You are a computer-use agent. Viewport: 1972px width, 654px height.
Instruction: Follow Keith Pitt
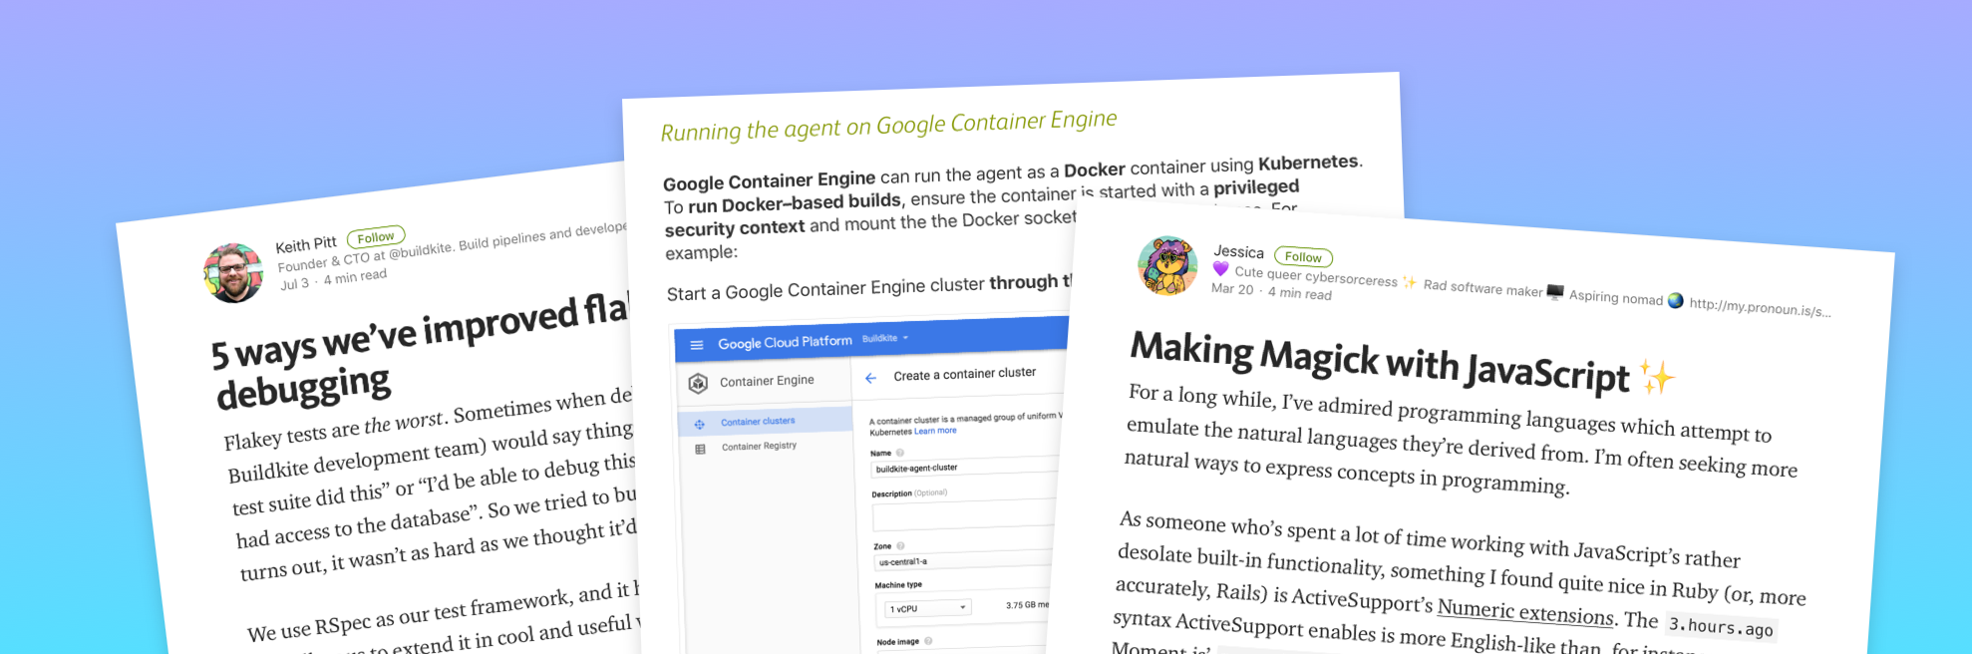(x=376, y=237)
